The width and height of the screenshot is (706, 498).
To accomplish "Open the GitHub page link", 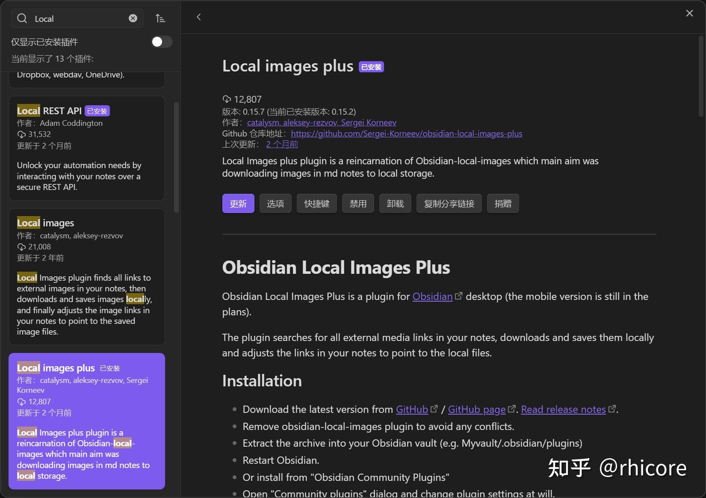I will [x=477, y=409].
